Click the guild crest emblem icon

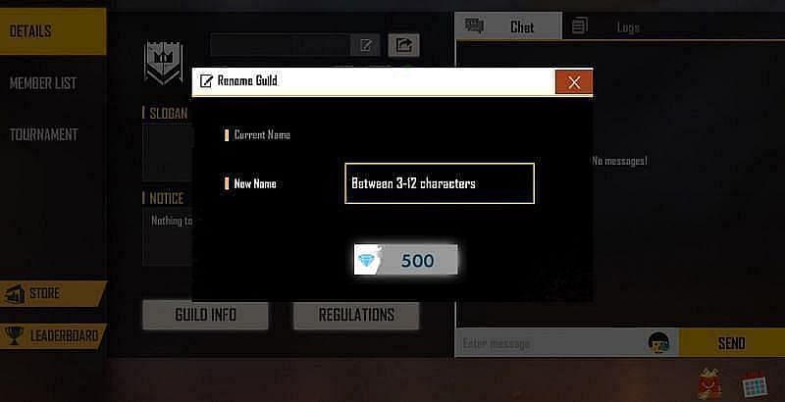[x=163, y=63]
